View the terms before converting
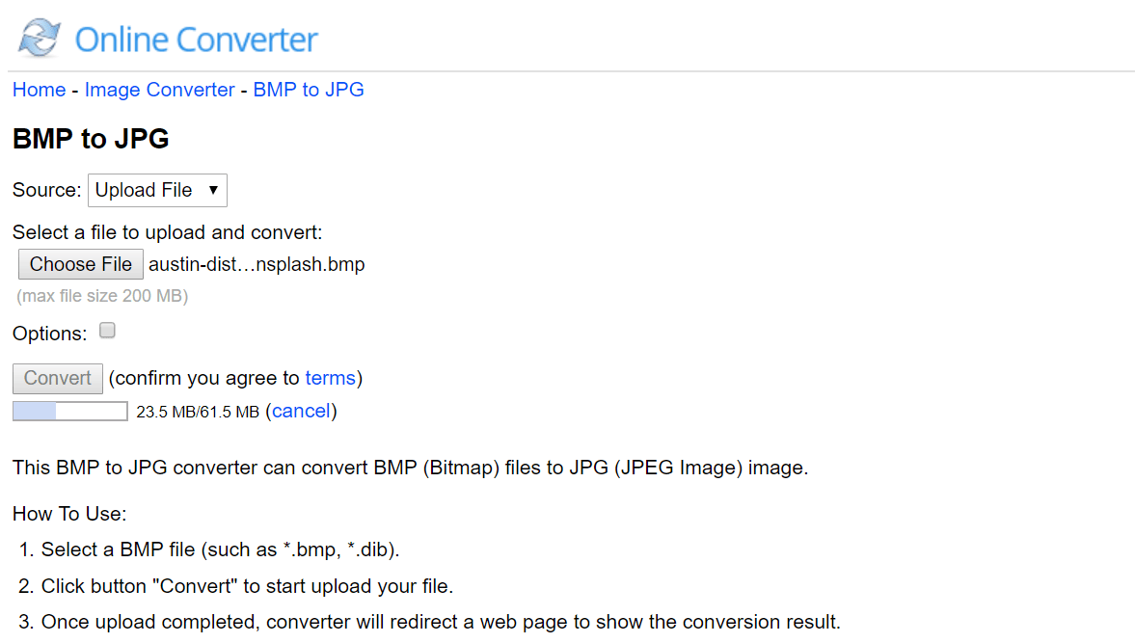This screenshot has height=643, width=1135. click(x=331, y=378)
